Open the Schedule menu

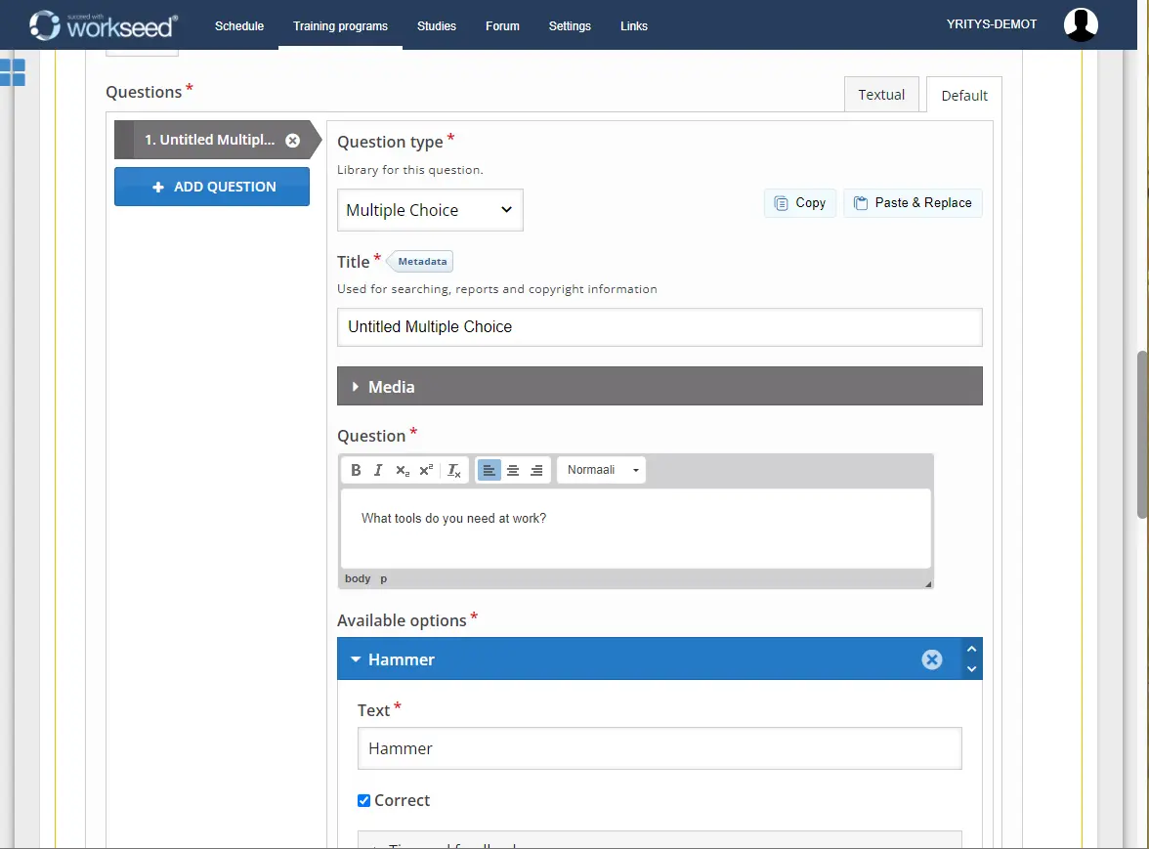(239, 25)
